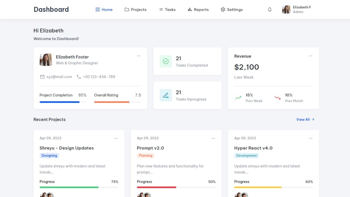Image resolution: width=350 pixels, height=197 pixels.
Task: Click the notification bell icon
Action: [x=270, y=10]
